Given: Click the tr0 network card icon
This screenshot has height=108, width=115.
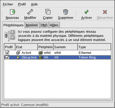Looking at the screenshot, I should (x=40, y=57).
